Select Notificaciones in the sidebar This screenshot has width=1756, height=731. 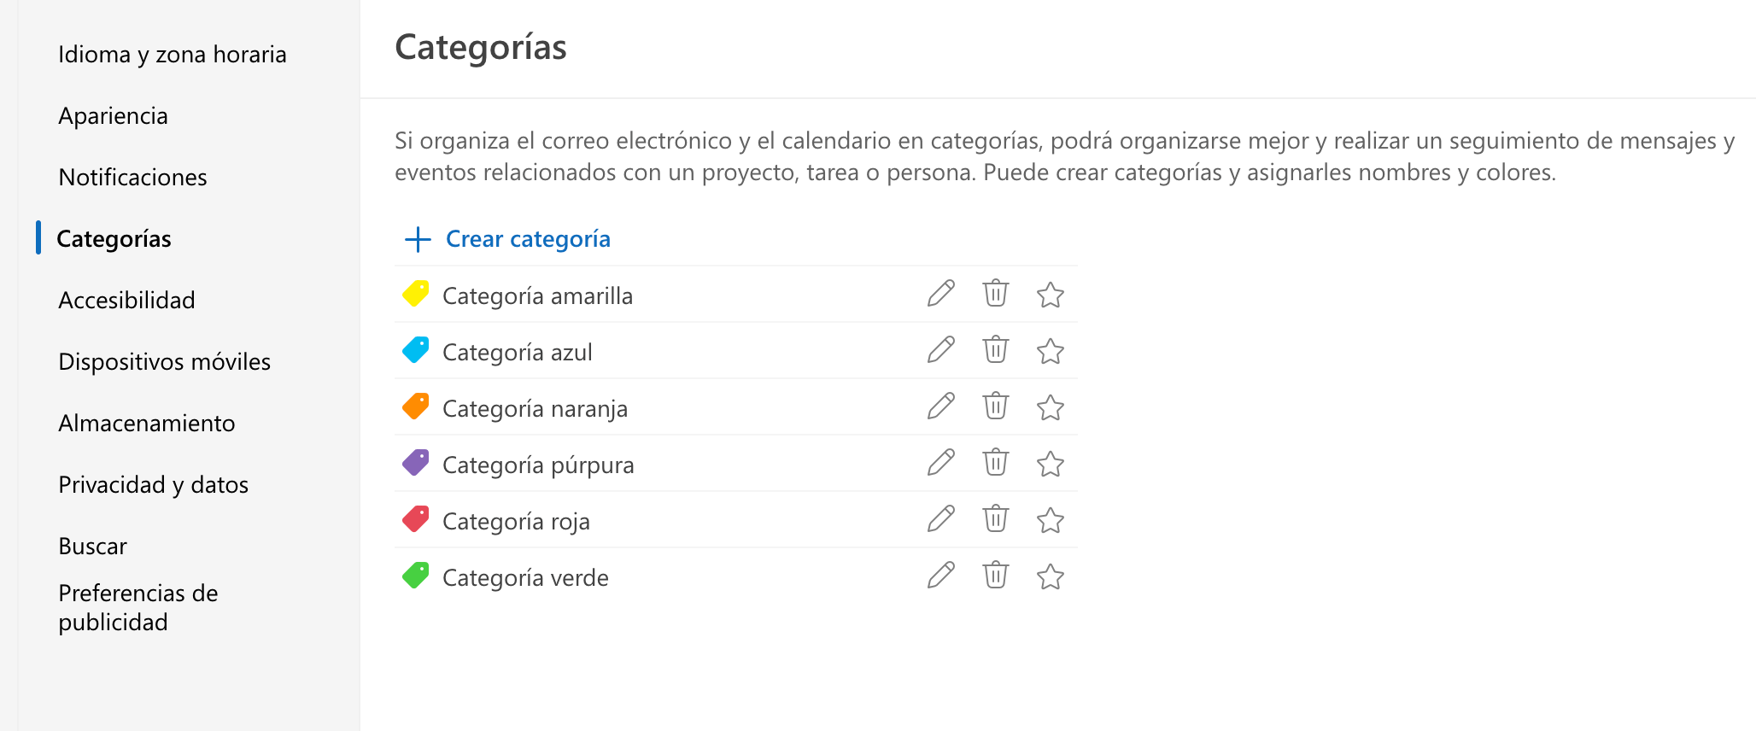pos(132,178)
